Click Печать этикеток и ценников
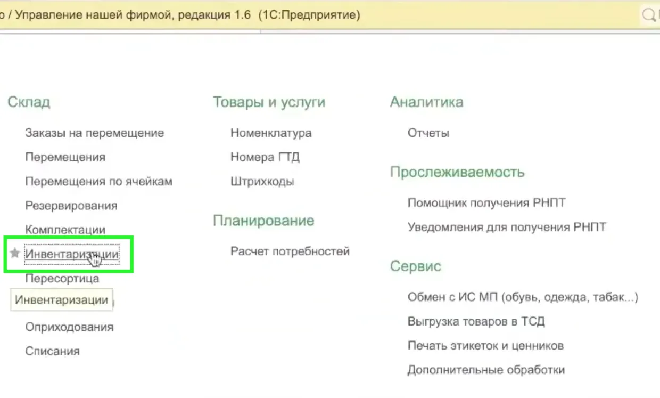 (x=485, y=346)
